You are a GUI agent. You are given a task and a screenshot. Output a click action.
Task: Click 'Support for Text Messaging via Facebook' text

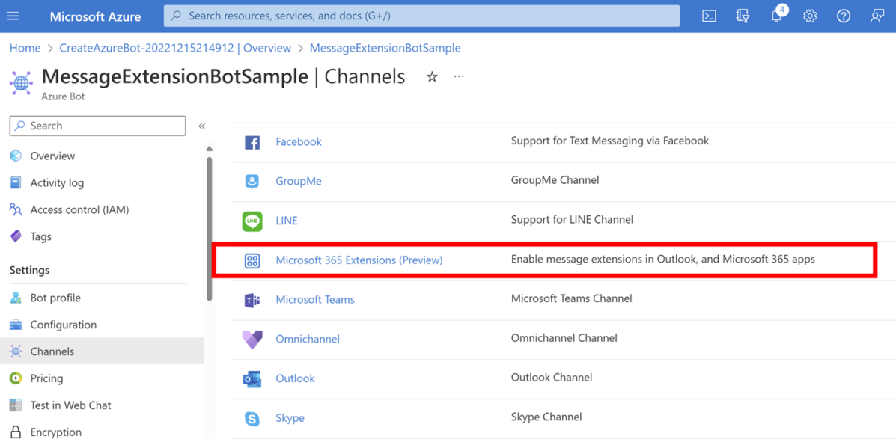(610, 141)
